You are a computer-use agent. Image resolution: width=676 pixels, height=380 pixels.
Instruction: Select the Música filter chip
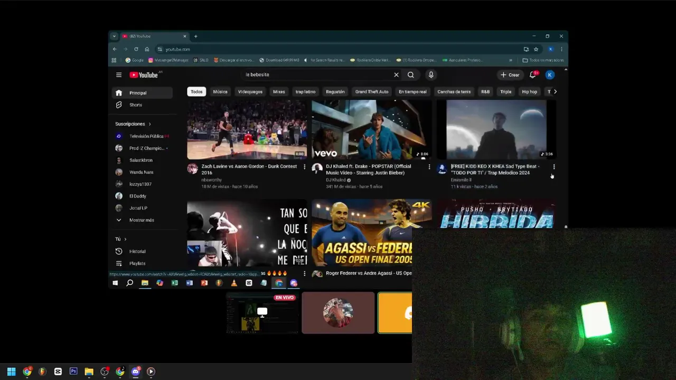point(220,92)
